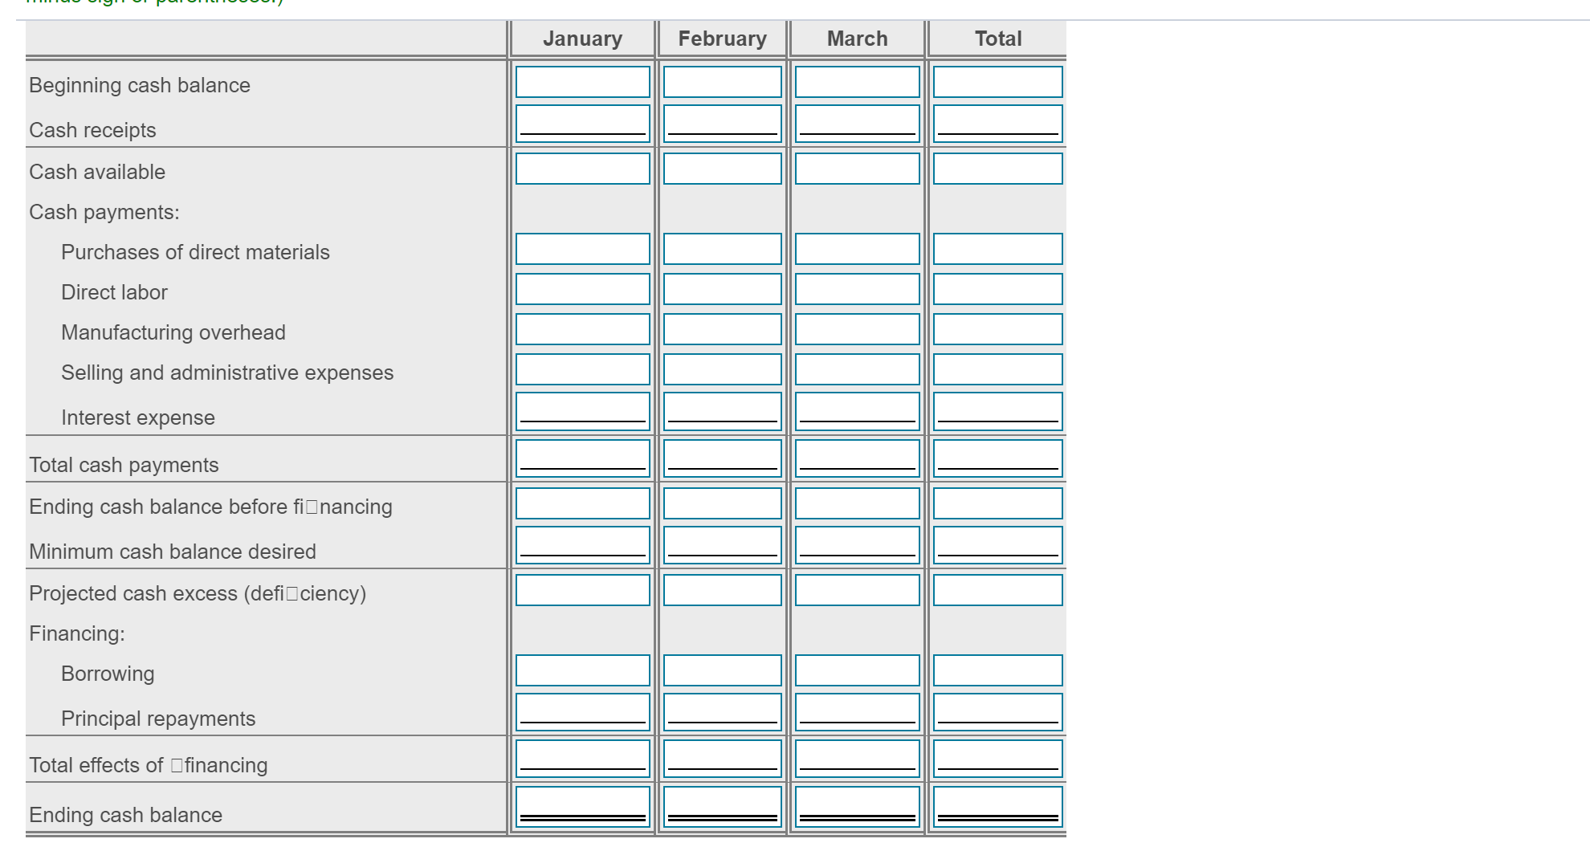Click Total Interest expense field
Screen dimensions: 1590x851
tap(997, 411)
